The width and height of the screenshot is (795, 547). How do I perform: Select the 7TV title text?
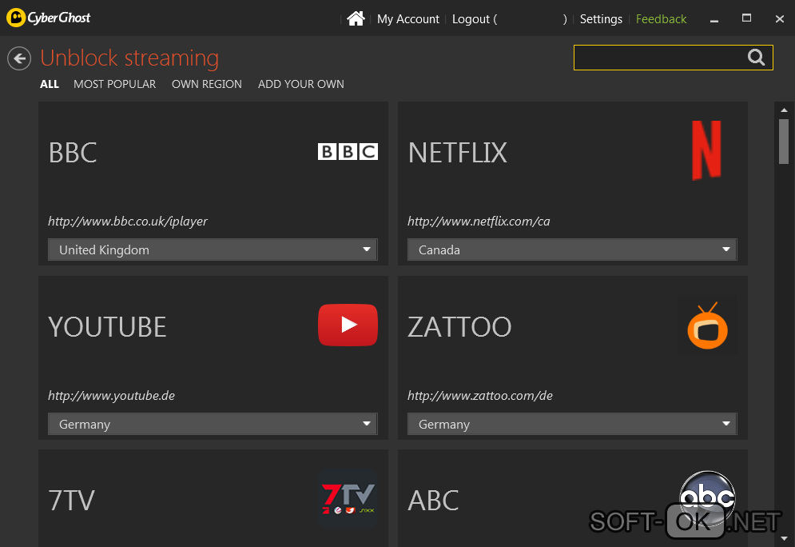tap(71, 501)
